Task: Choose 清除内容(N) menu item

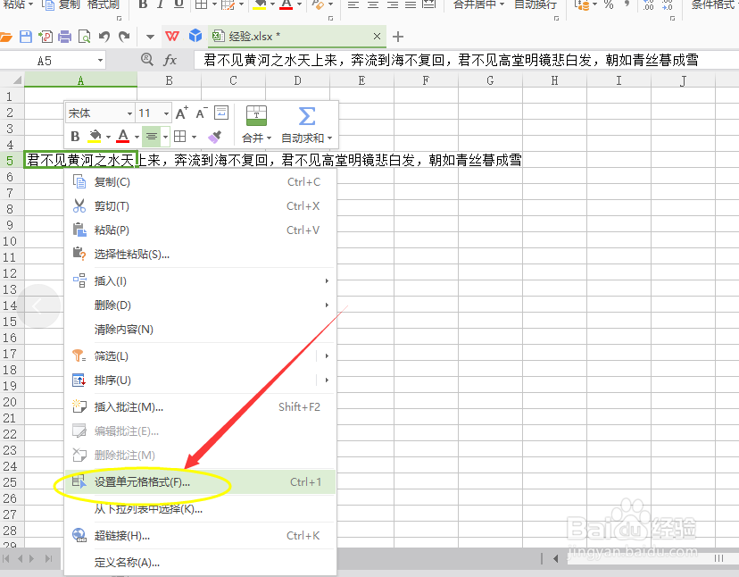Action: (200, 330)
